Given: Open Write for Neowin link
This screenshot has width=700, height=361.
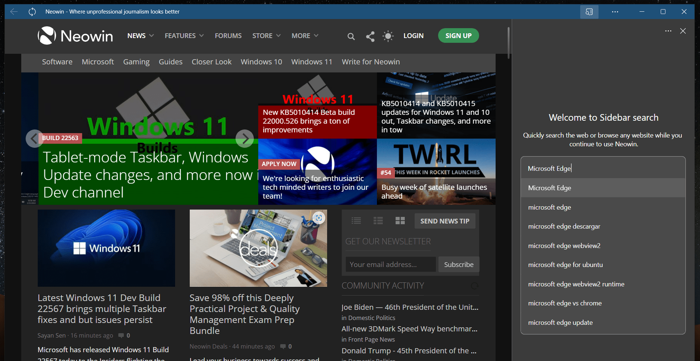Looking at the screenshot, I should pyautogui.click(x=371, y=62).
